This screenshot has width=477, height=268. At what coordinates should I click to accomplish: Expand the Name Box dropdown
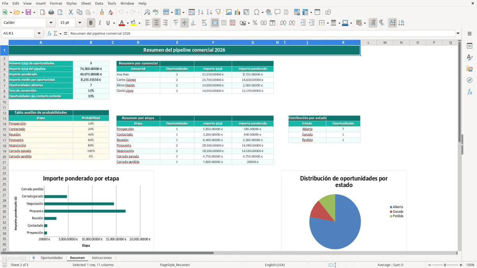click(x=39, y=33)
